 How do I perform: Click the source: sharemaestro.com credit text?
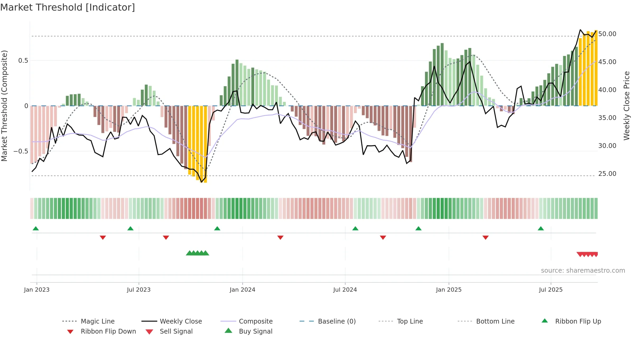point(583,271)
